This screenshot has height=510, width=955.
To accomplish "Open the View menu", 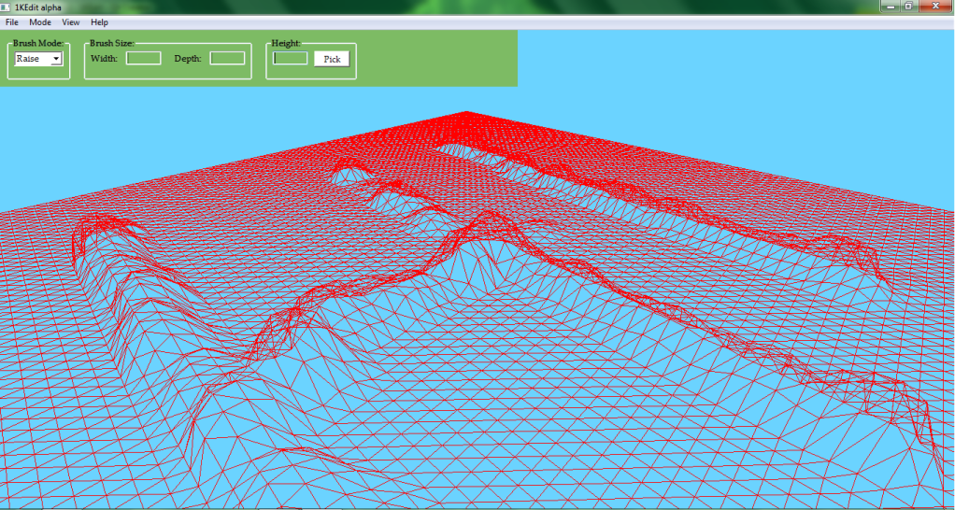I will click(71, 21).
